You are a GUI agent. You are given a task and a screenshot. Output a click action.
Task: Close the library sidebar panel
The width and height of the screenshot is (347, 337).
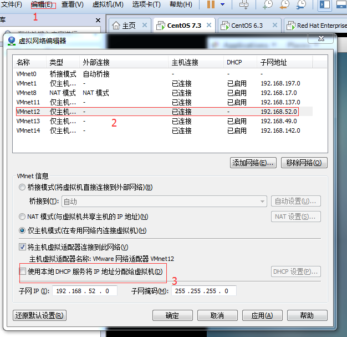(98, 21)
